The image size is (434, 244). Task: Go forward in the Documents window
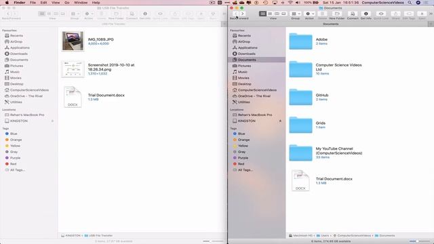pos(243,14)
